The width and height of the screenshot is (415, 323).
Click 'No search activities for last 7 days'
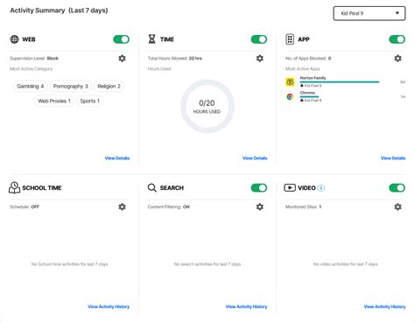tap(207, 264)
